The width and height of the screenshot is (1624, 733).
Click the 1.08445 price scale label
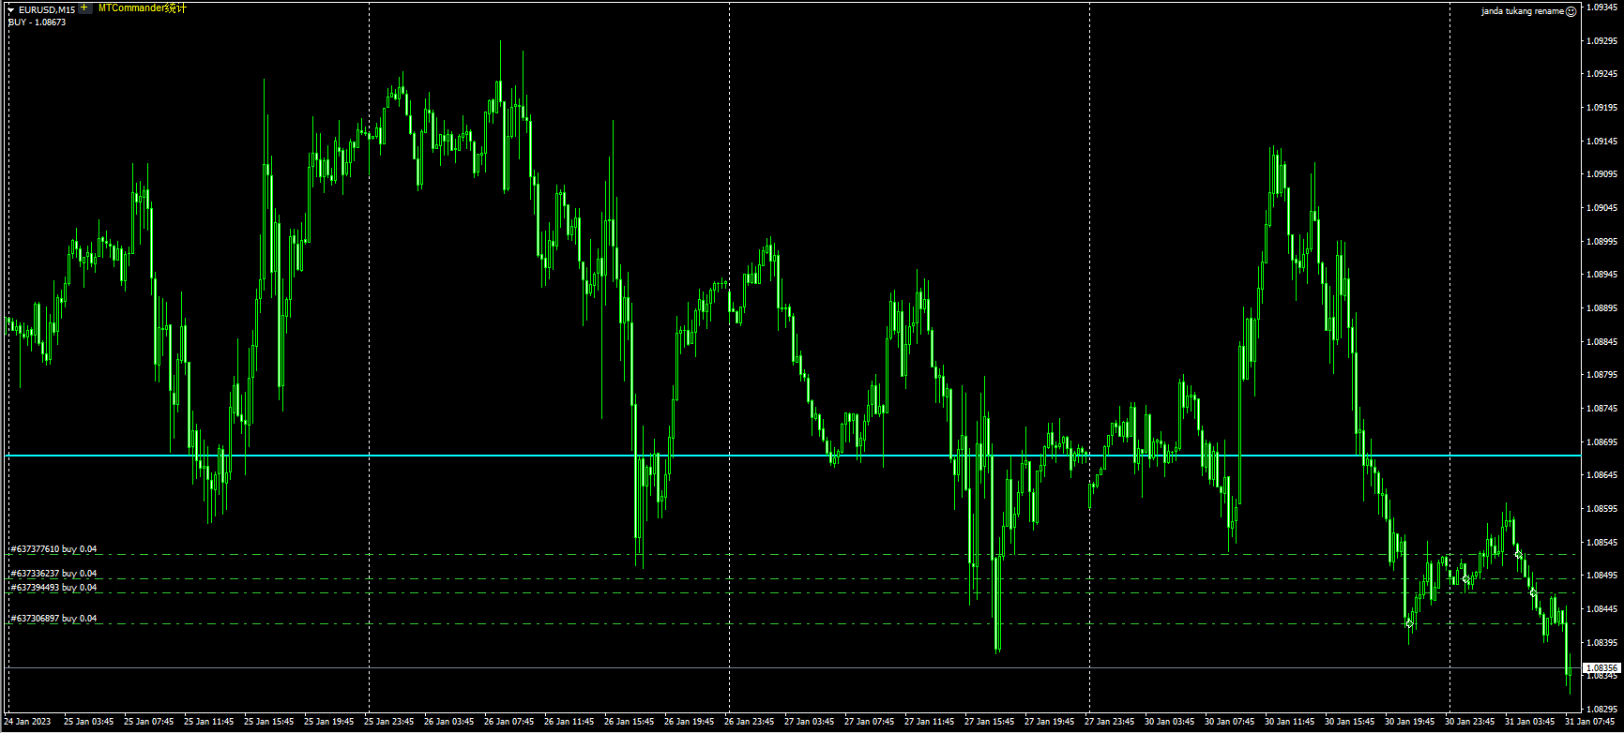1602,609
